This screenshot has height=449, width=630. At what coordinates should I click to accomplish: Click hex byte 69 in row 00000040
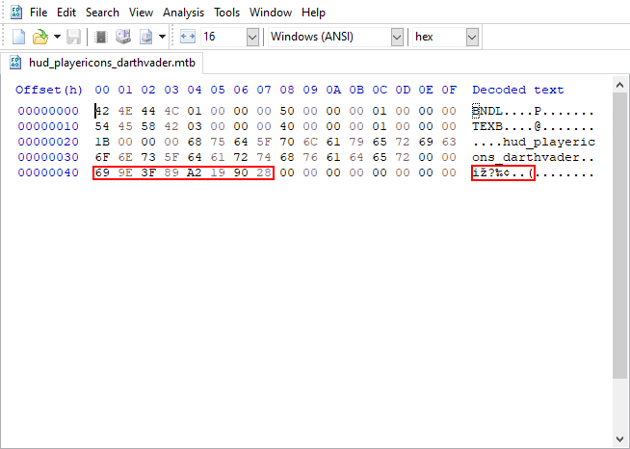[x=102, y=172]
